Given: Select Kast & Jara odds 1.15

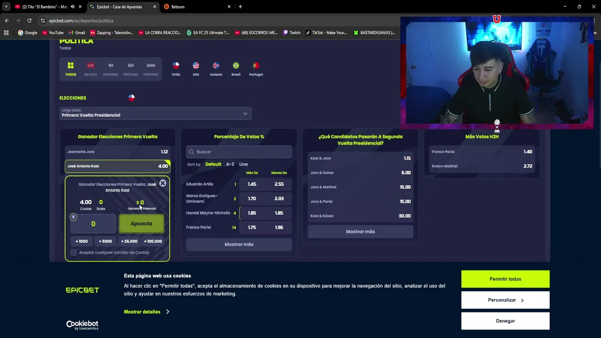Looking at the screenshot, I should pos(361,158).
